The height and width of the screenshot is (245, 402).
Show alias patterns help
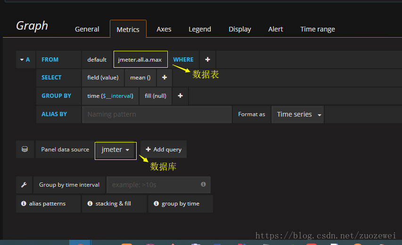[x=48, y=204]
